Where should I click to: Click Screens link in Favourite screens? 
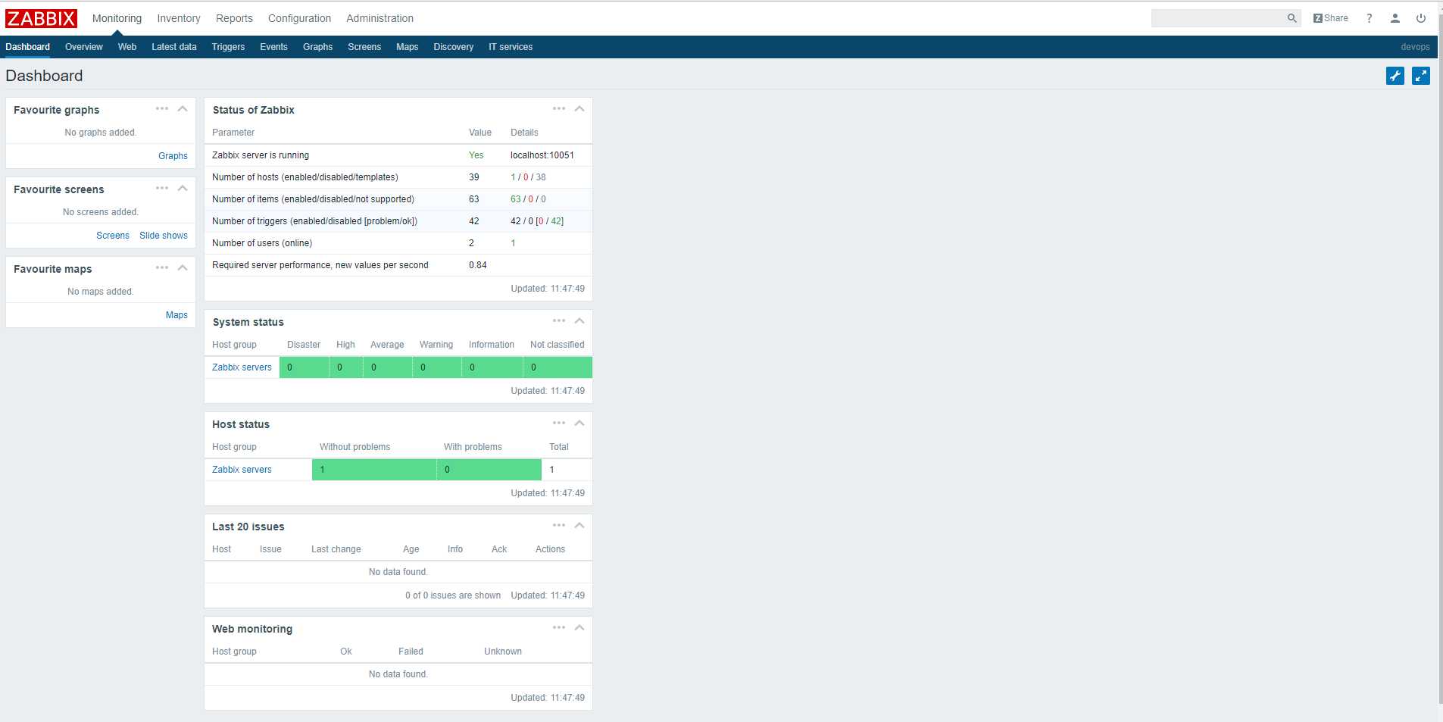[x=113, y=236]
